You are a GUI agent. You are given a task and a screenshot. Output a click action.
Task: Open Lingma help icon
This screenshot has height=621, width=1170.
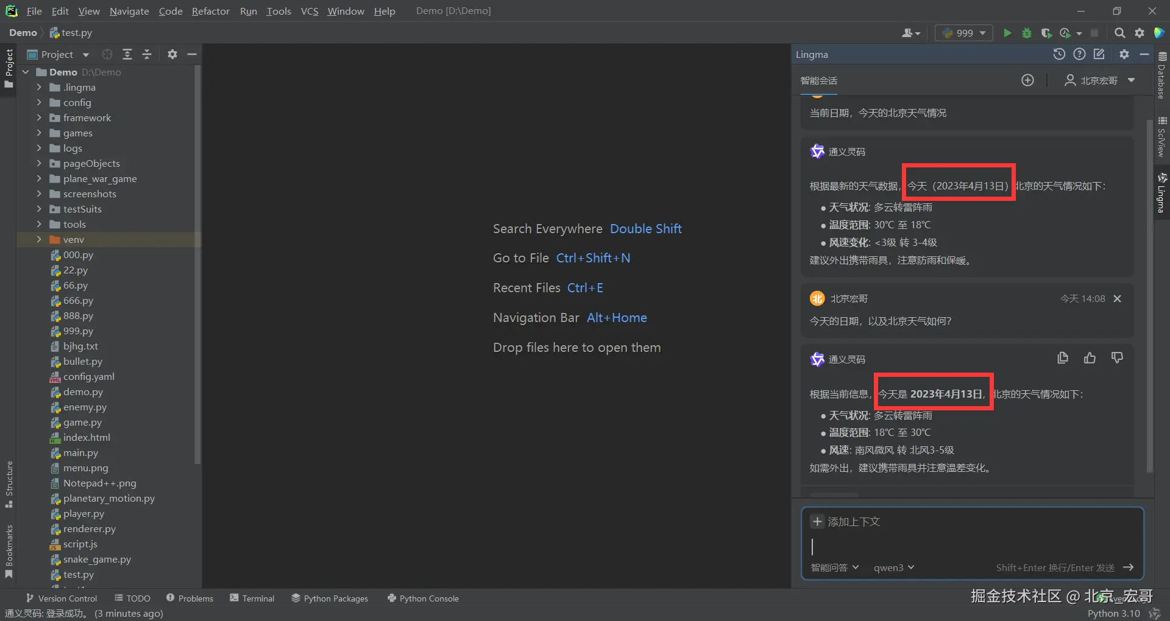[x=1079, y=54]
